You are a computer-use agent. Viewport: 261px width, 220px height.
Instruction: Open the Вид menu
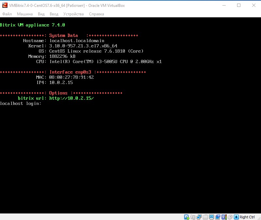click(x=41, y=14)
